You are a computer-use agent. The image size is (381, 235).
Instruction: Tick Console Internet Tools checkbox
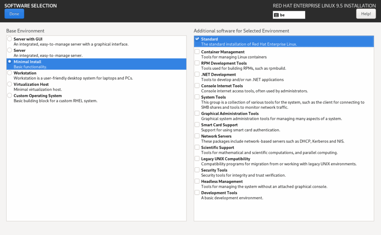point(197,86)
